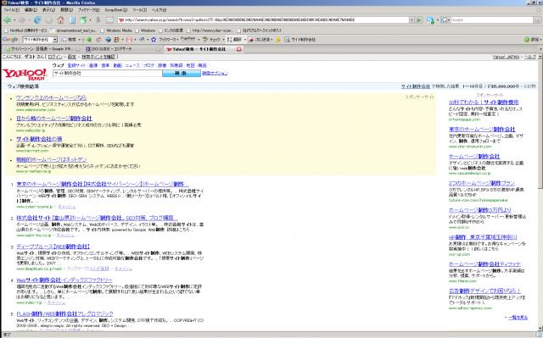The height and width of the screenshot is (338, 543).
Task: Open the address bar history dropdown
Action: (x=411, y=20)
